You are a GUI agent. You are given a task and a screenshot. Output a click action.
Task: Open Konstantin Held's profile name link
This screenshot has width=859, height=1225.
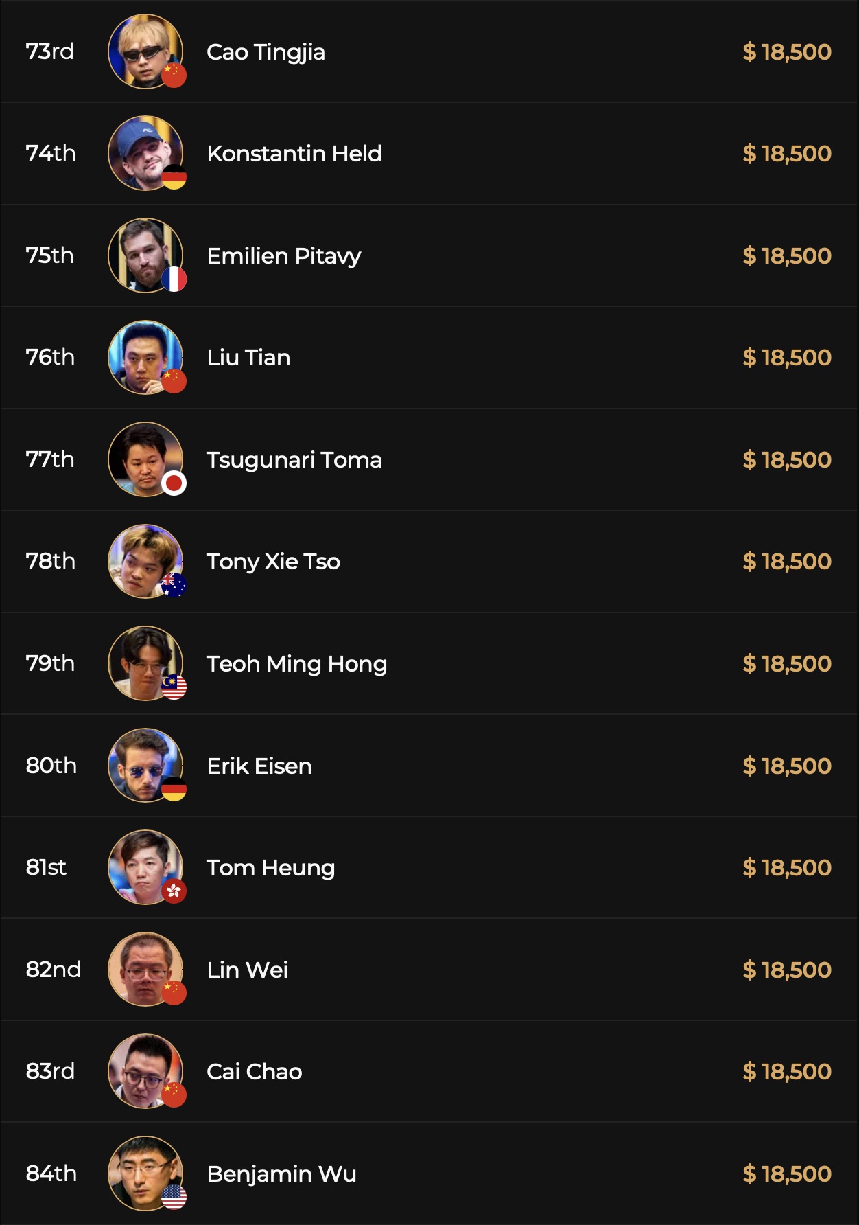(294, 153)
